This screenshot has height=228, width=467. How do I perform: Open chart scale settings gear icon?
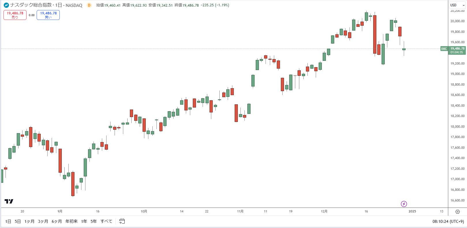(x=457, y=212)
